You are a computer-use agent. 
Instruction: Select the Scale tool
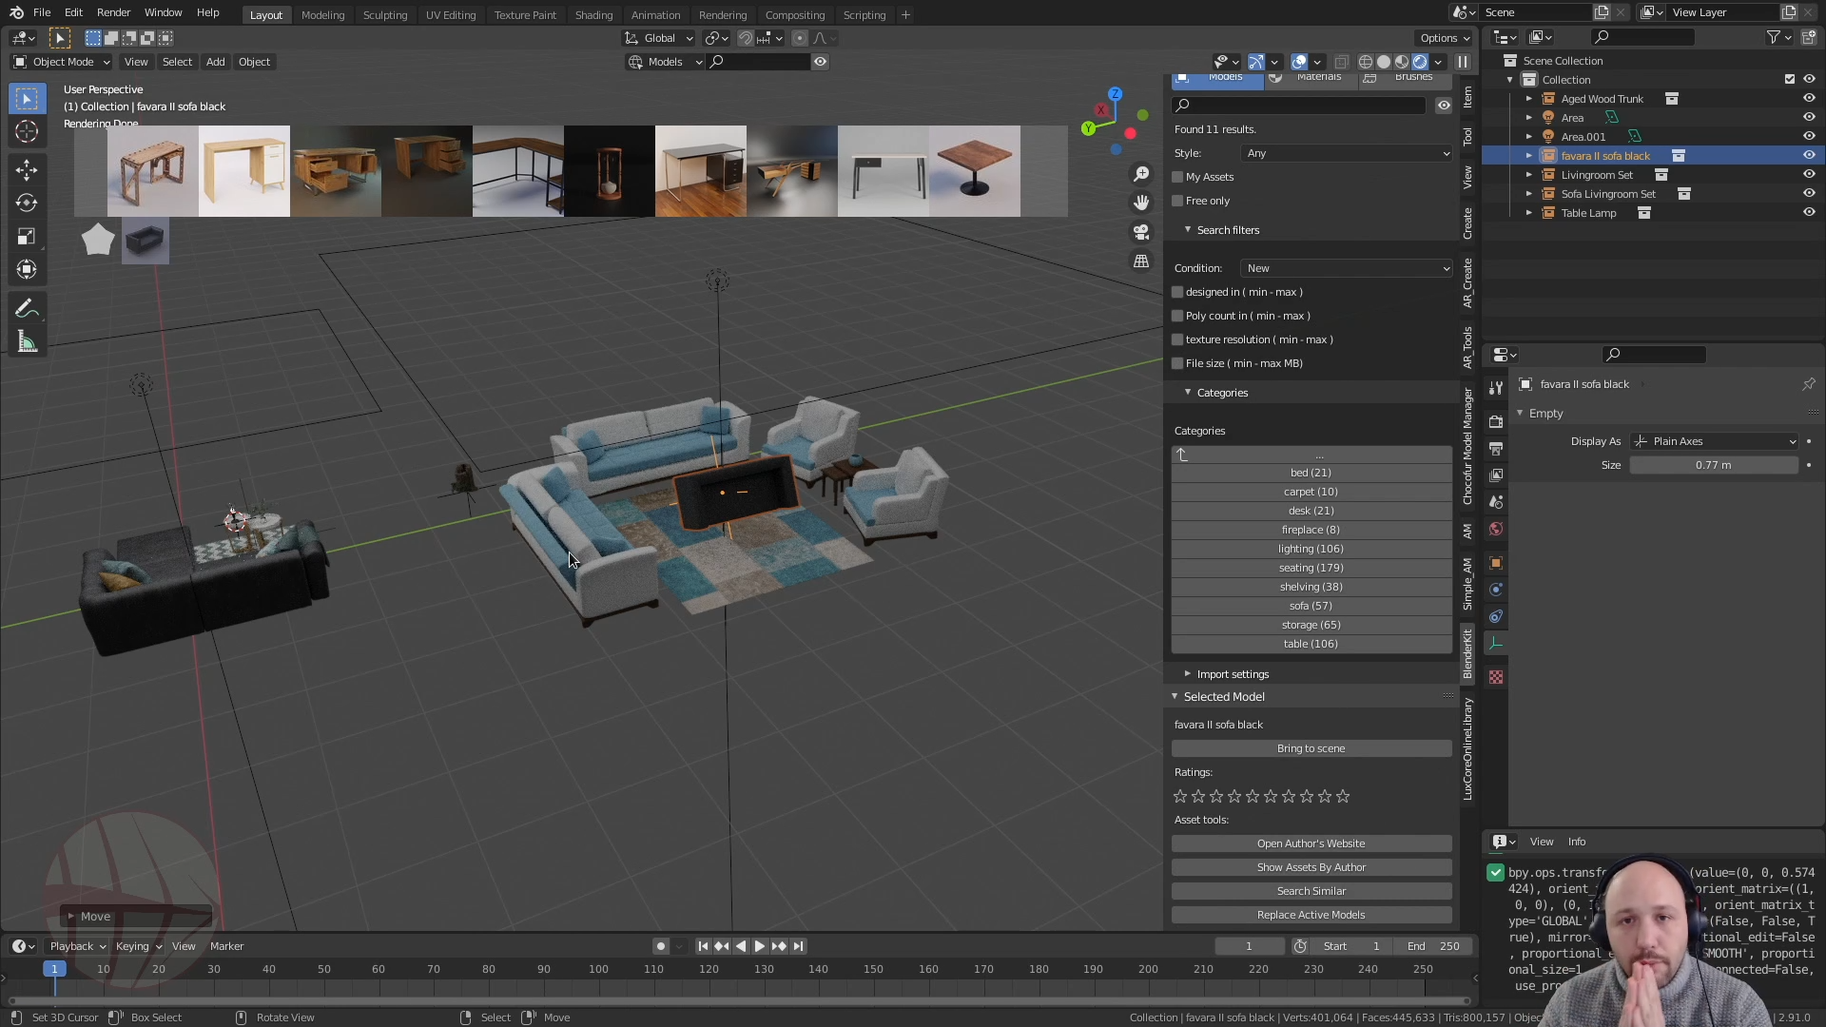tap(27, 237)
